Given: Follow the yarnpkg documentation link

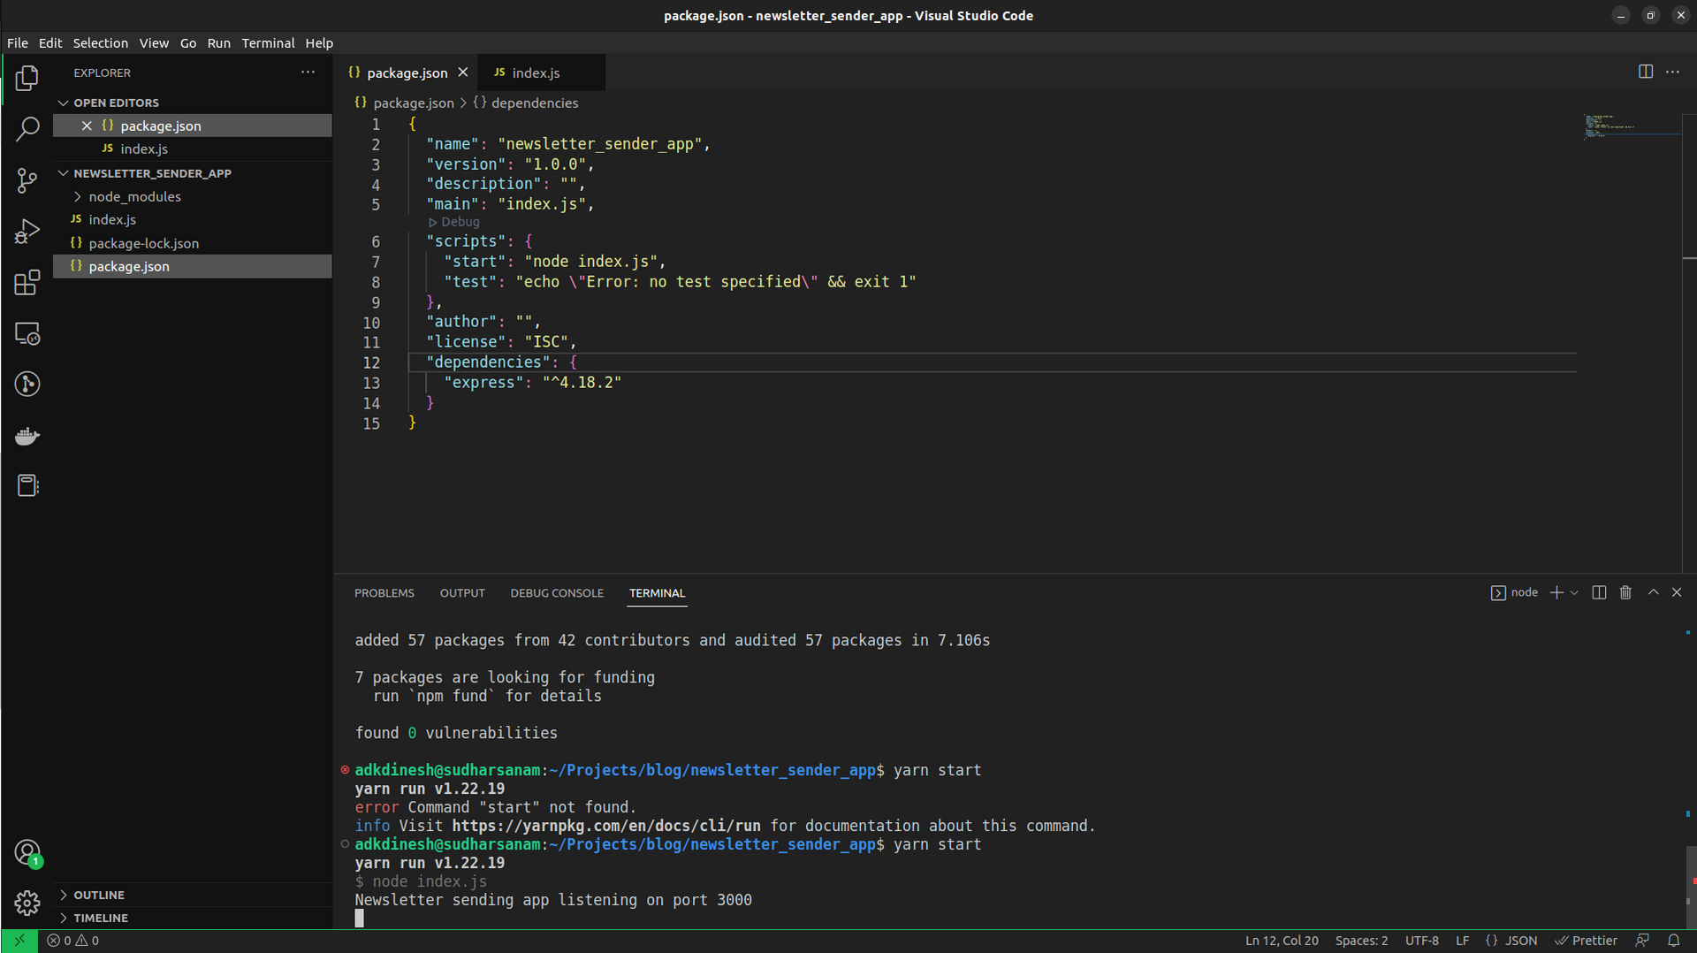Looking at the screenshot, I should click(605, 825).
